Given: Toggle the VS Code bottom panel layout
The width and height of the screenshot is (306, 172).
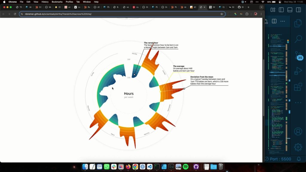Looking at the screenshot, I should pyautogui.click(x=290, y=10).
